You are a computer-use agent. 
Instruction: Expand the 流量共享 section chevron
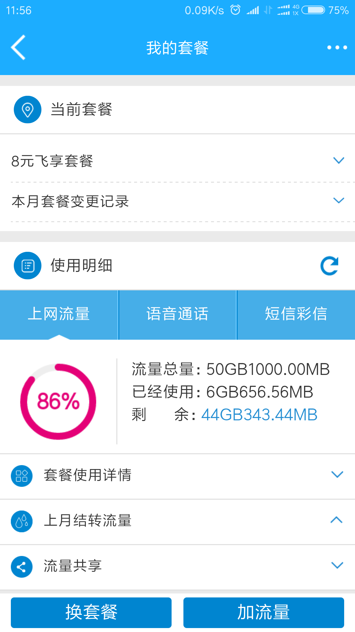(x=337, y=565)
